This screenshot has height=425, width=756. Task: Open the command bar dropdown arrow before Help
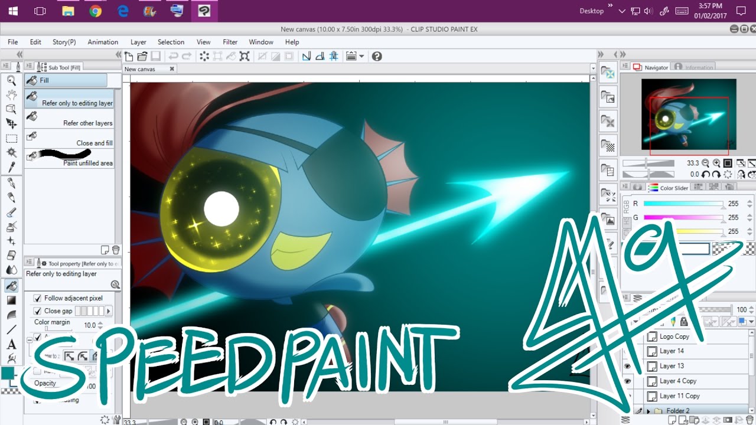pos(362,56)
